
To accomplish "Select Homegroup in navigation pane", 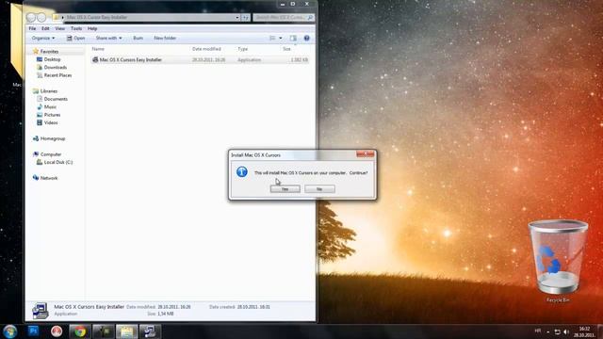I will point(53,138).
